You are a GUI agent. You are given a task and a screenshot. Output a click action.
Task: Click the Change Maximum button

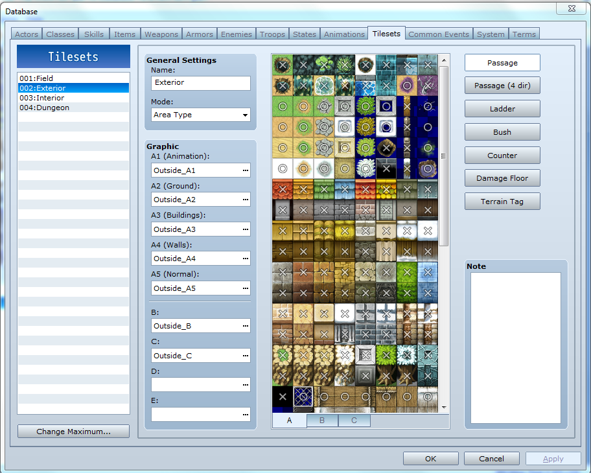[73, 431]
